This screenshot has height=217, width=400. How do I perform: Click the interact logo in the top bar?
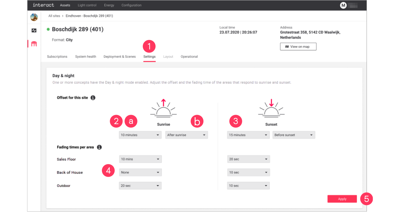click(43, 5)
